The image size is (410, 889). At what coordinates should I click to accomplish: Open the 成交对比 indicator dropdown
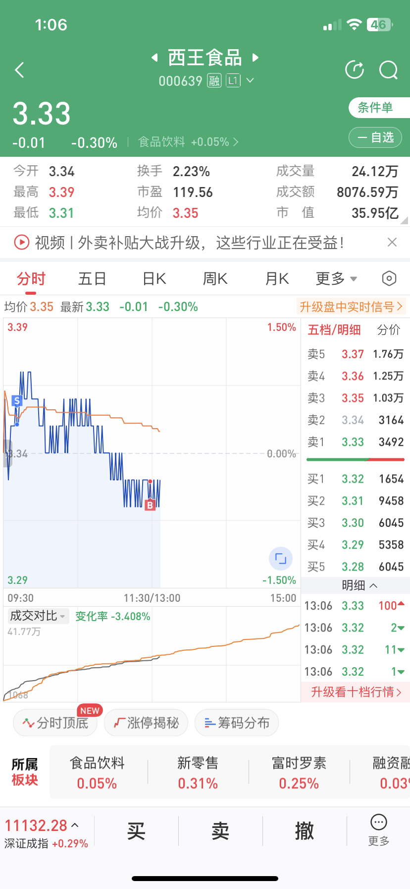click(x=38, y=616)
